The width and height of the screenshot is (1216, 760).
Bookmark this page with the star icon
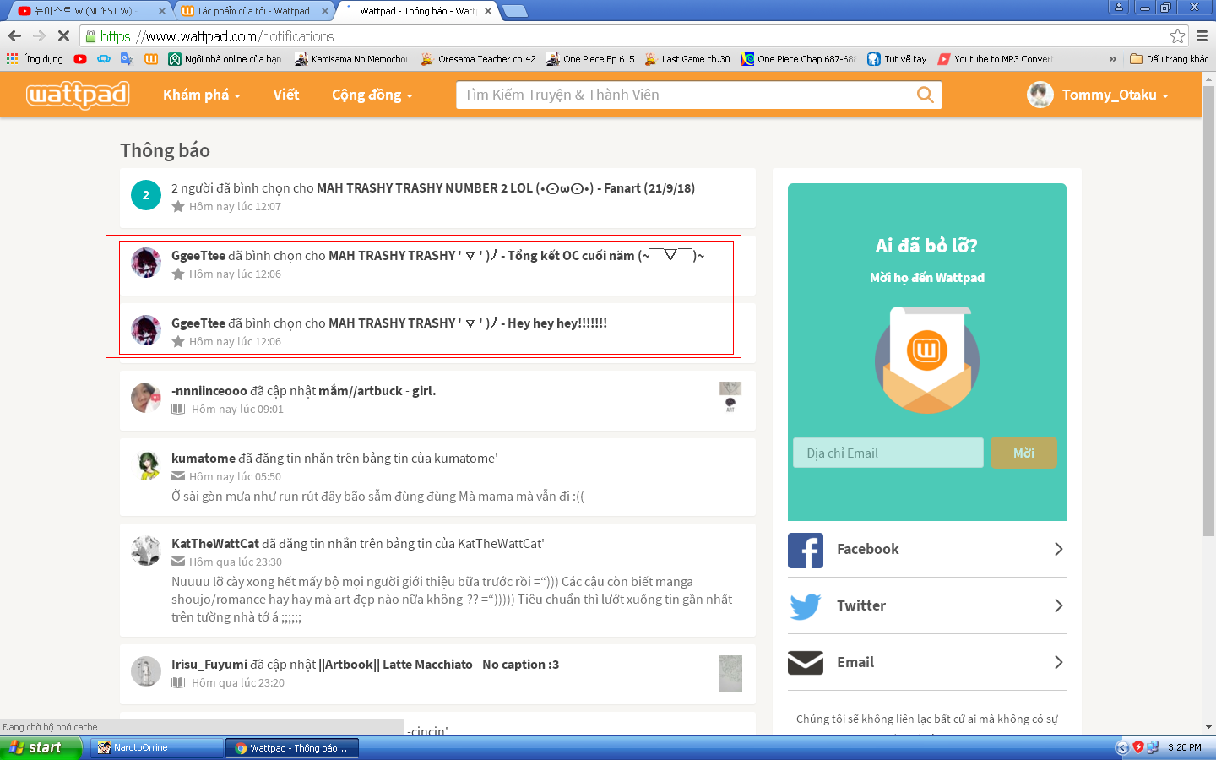pos(1177,36)
